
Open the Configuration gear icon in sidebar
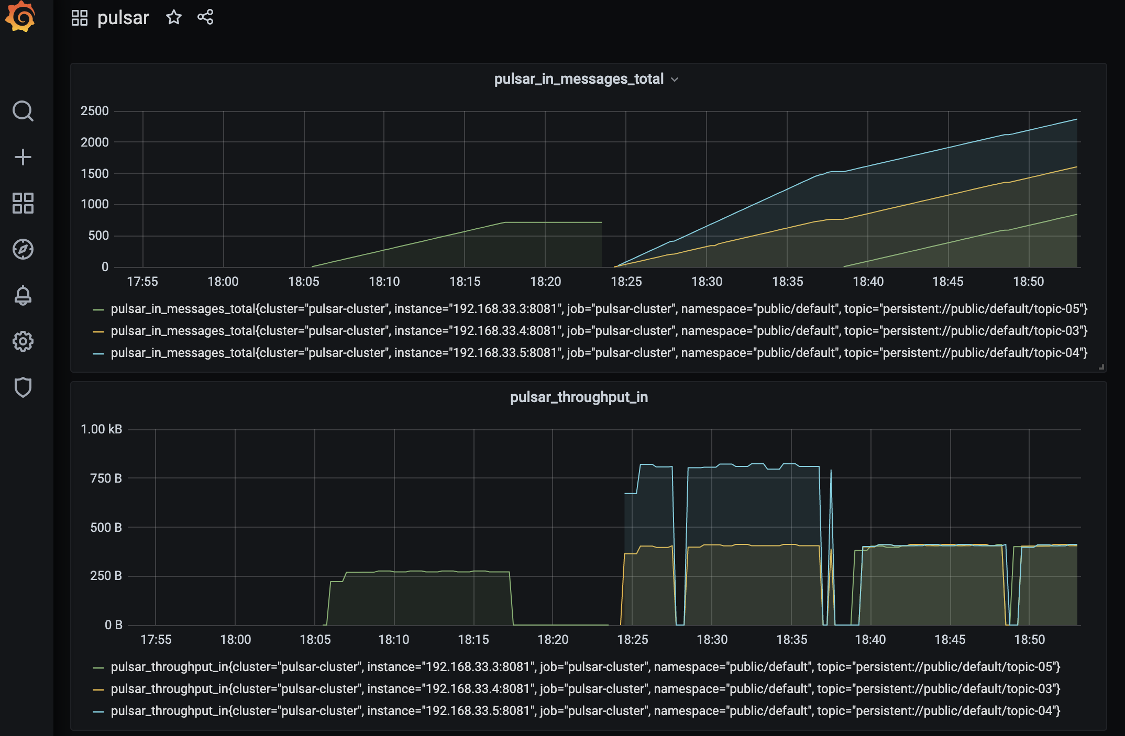tap(23, 341)
